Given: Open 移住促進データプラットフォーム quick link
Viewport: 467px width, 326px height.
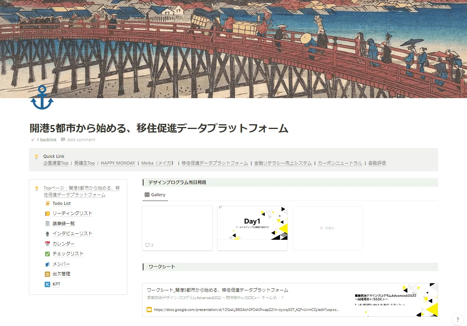Looking at the screenshot, I should [x=215, y=163].
